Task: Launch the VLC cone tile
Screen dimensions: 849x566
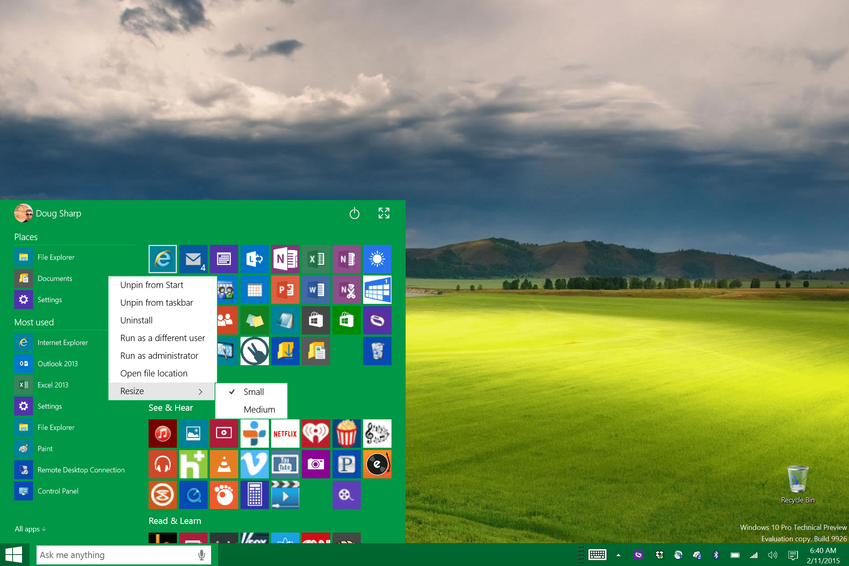Action: [224, 464]
